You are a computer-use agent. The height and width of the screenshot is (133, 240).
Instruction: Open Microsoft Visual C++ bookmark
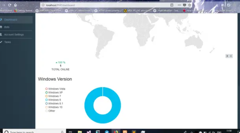(225, 11)
